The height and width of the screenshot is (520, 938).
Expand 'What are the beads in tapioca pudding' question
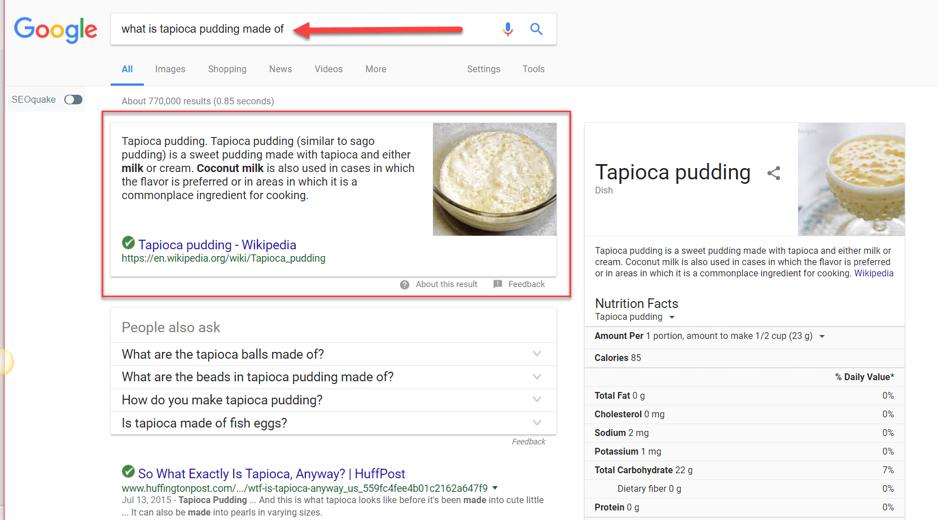(x=334, y=377)
